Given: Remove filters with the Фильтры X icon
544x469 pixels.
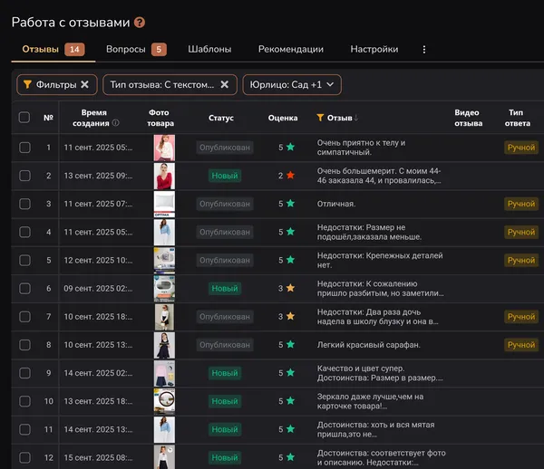Looking at the screenshot, I should [x=84, y=85].
